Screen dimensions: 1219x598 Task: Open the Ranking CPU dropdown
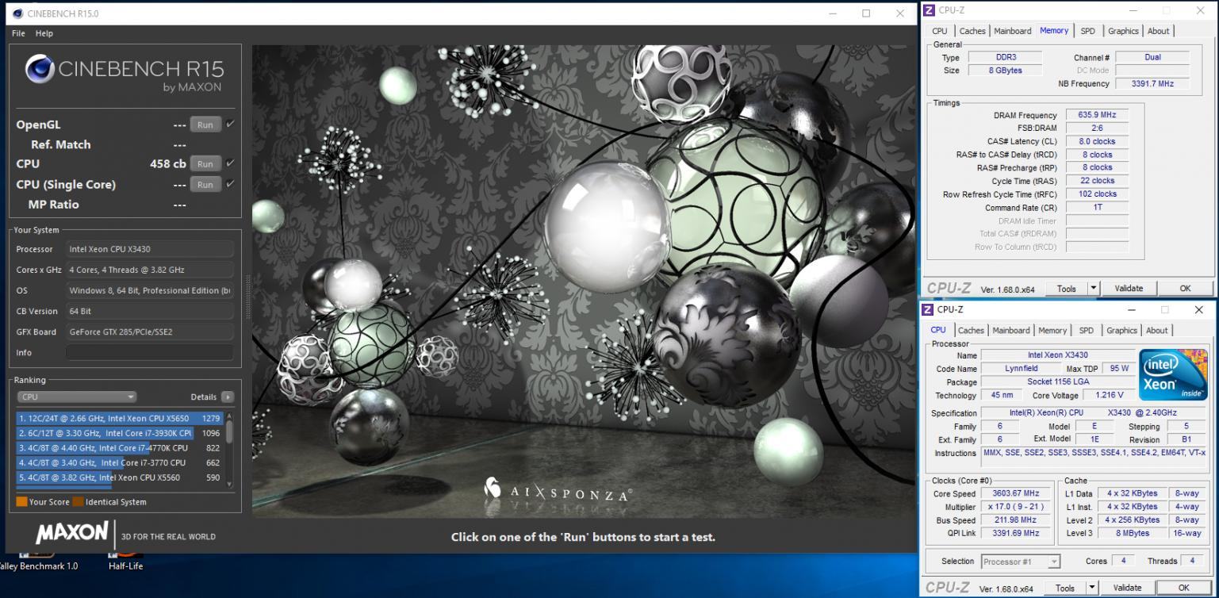point(77,397)
